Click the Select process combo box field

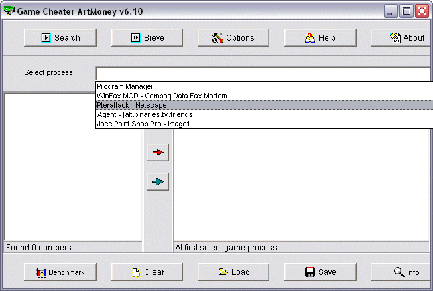(261, 73)
